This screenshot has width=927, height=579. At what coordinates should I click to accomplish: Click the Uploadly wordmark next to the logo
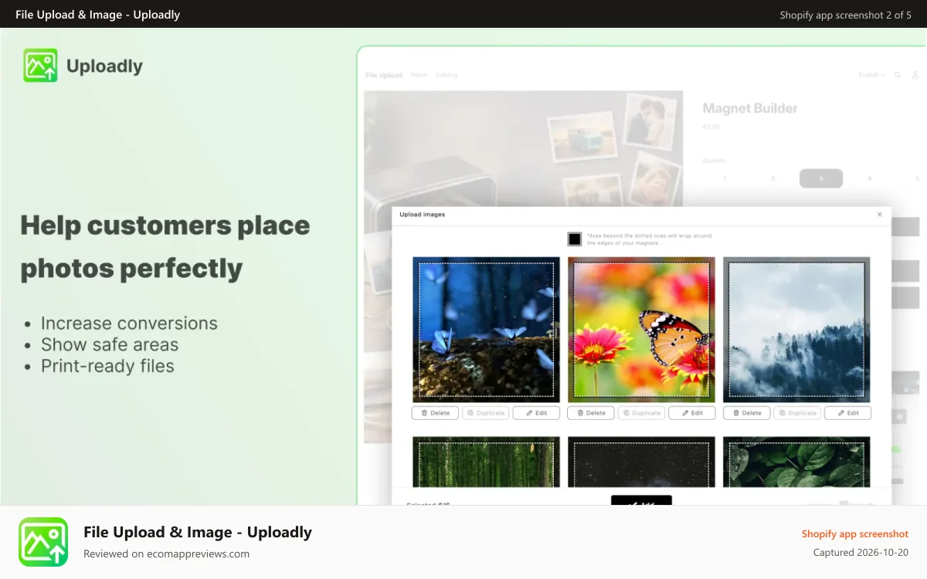pos(104,66)
